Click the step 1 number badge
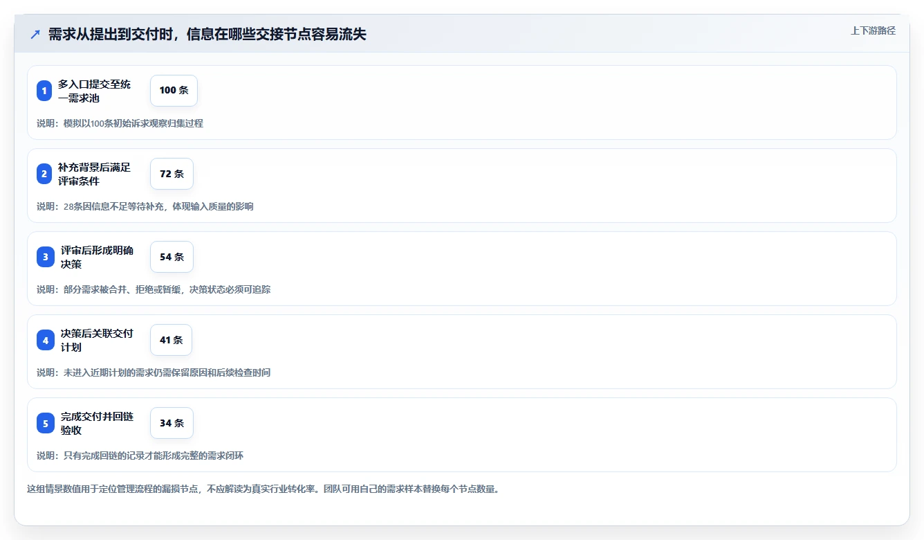The height and width of the screenshot is (540, 924). pyautogui.click(x=44, y=91)
